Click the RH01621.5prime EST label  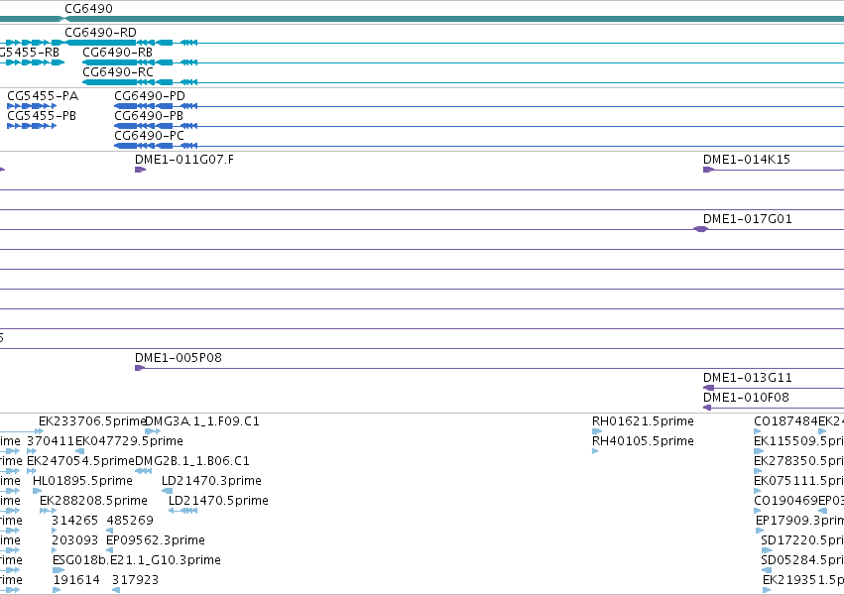(x=643, y=421)
